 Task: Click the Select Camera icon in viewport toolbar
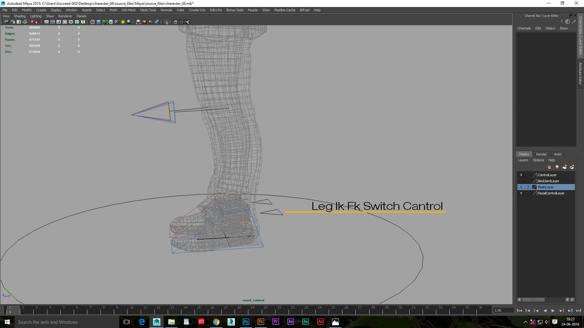click(6, 22)
